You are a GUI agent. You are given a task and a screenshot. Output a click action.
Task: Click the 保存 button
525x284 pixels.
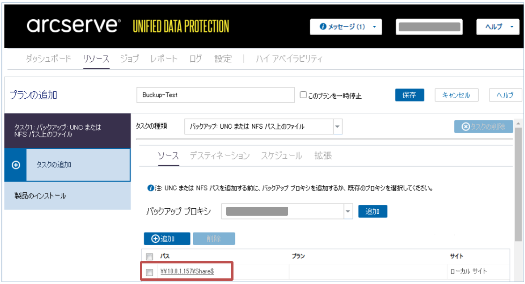pyautogui.click(x=409, y=95)
